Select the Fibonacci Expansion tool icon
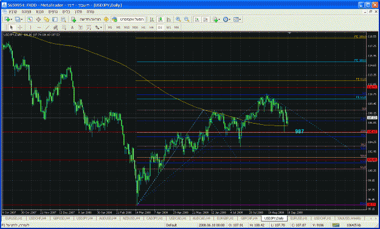Screen dimensions: 380x229 point(89,27)
